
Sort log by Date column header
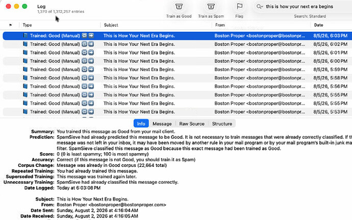pos(318,25)
